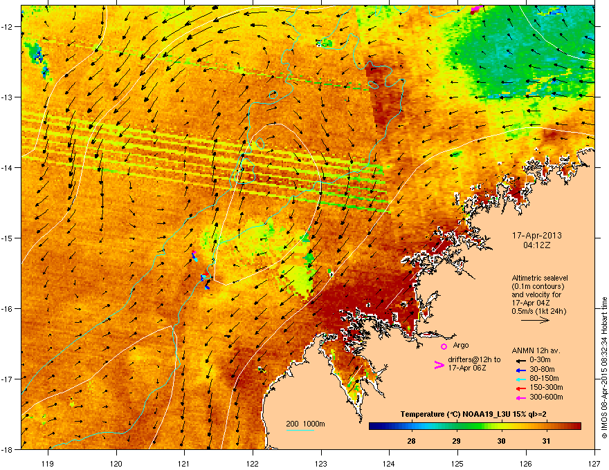Click the cyan 80-150m arrow in ANMN legend
609x470 pixels.
[520, 379]
